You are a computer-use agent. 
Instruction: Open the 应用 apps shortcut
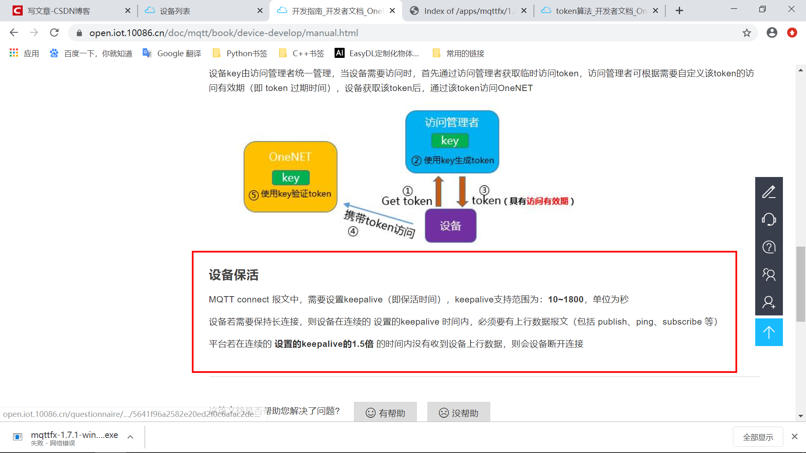24,53
